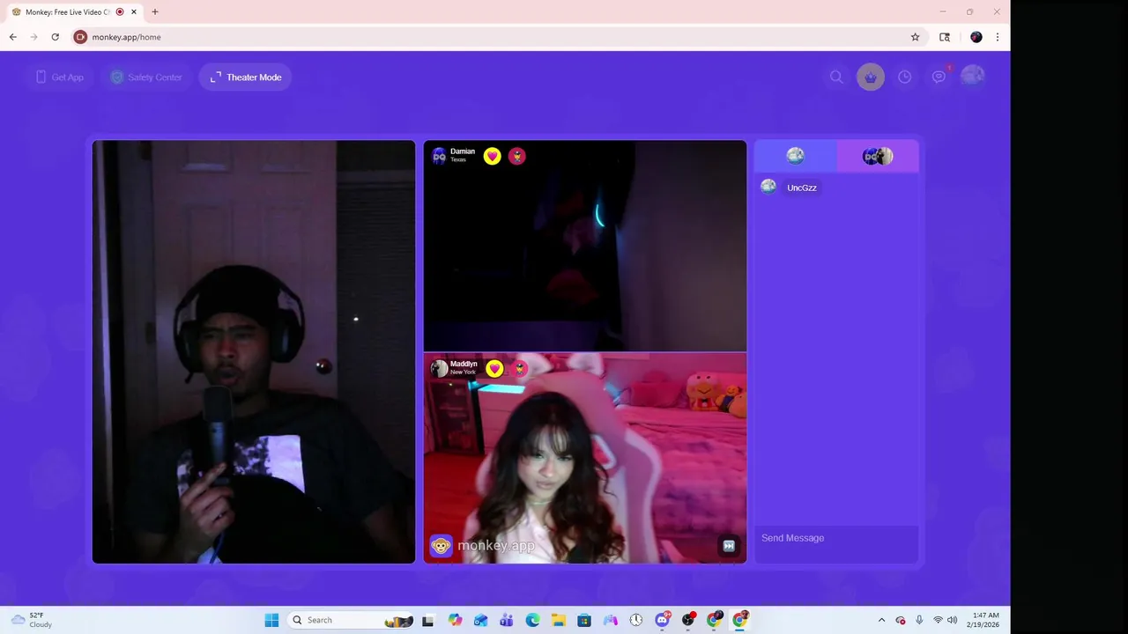Image resolution: width=1128 pixels, height=634 pixels.
Task: Click the search magnifier icon in Monkey header
Action: point(836,77)
